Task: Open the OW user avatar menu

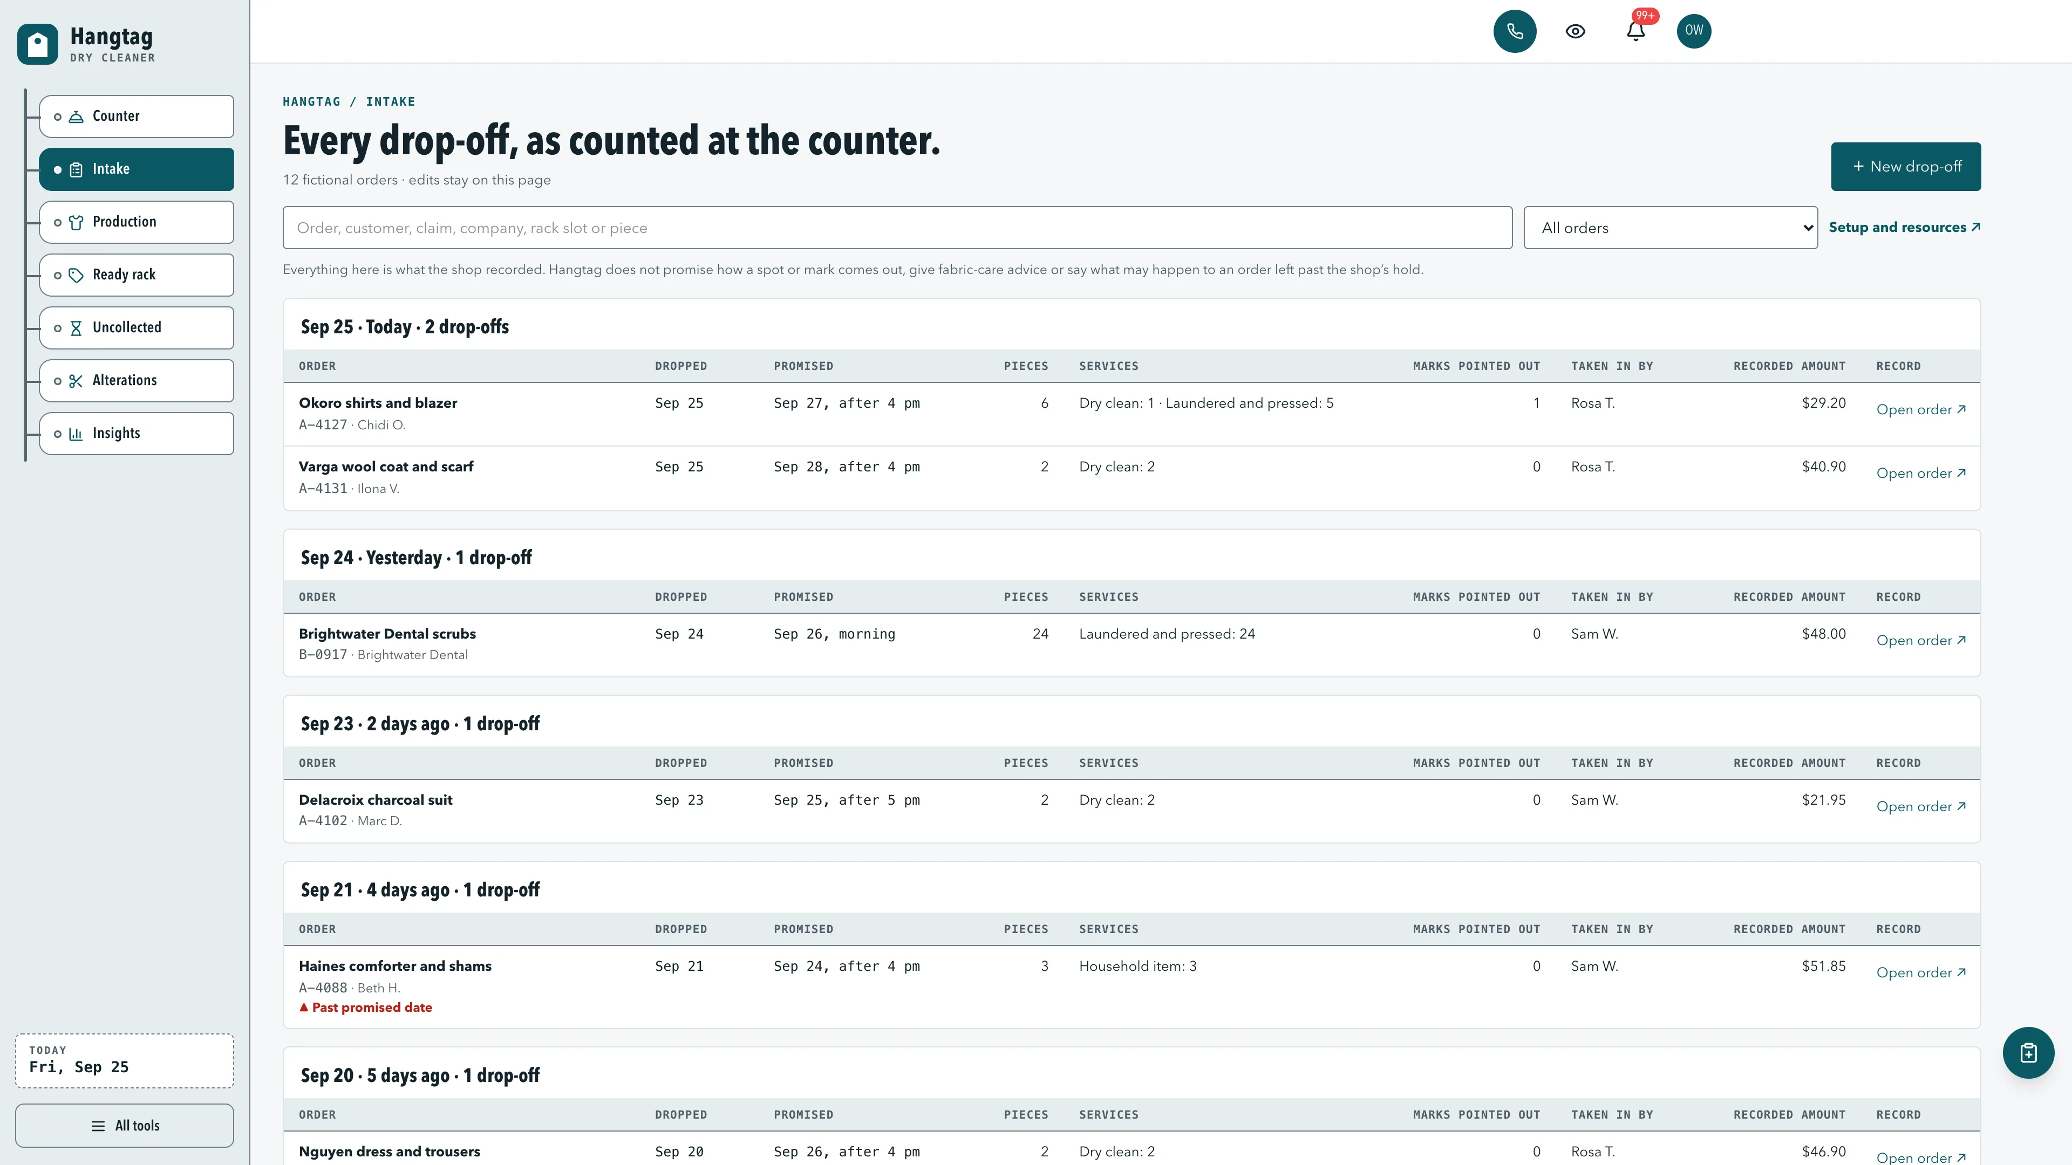Action: 1694,31
